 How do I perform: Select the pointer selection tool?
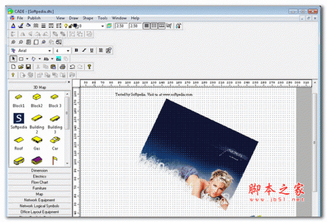click(x=13, y=59)
